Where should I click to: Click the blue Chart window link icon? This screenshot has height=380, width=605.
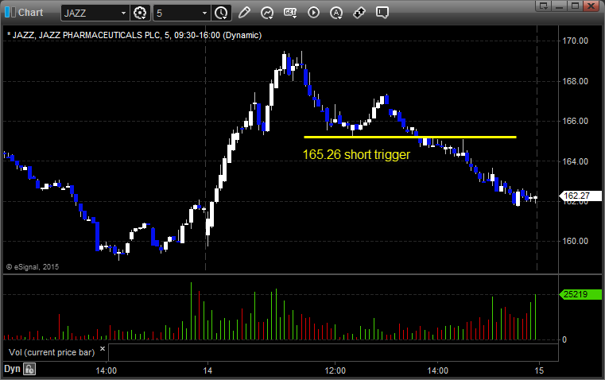tap(10, 13)
